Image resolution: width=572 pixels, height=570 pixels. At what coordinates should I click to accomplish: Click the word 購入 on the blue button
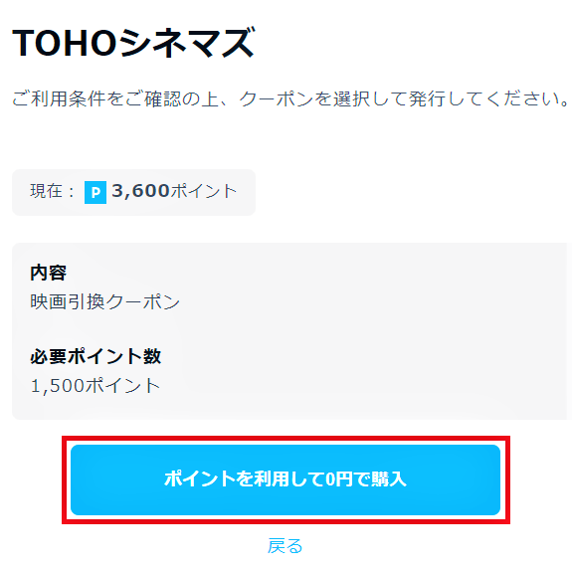389,478
